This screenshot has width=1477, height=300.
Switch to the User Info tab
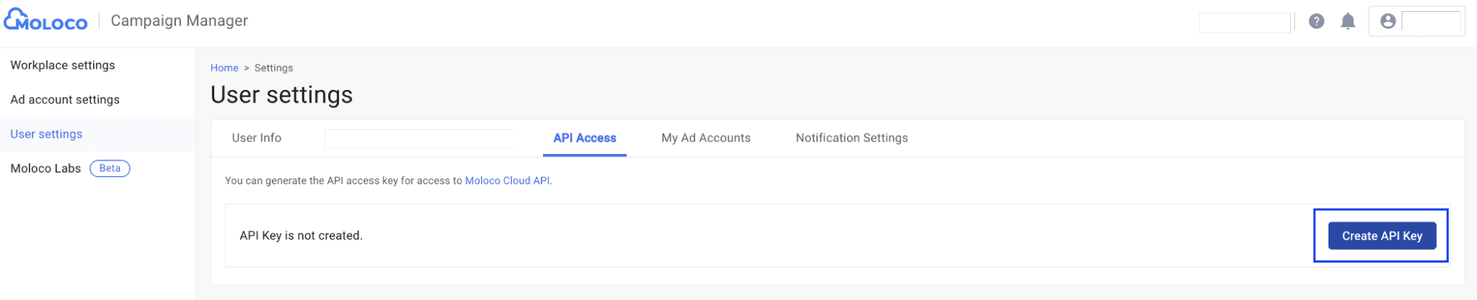coord(256,138)
